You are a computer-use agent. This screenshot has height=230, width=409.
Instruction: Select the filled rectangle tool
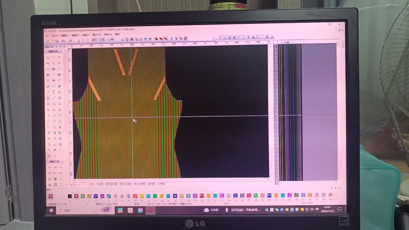(x=53, y=69)
